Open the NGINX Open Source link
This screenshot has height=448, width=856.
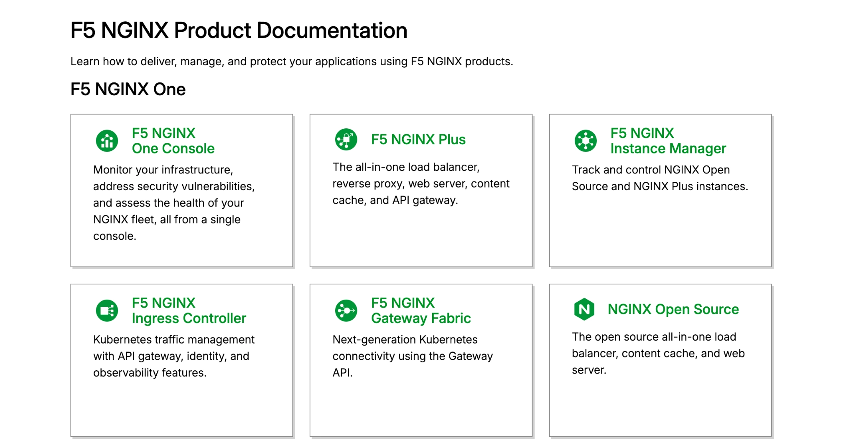(673, 309)
